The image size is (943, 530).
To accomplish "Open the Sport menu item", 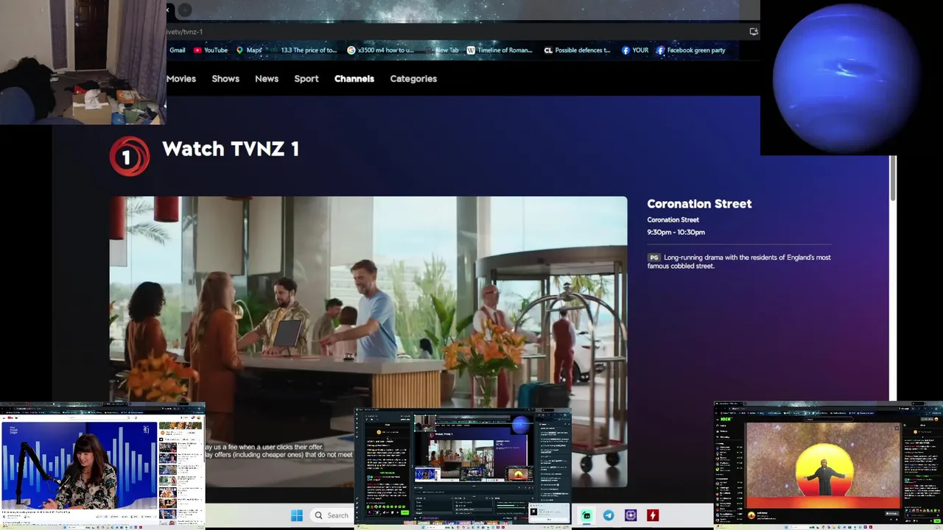I will (306, 79).
